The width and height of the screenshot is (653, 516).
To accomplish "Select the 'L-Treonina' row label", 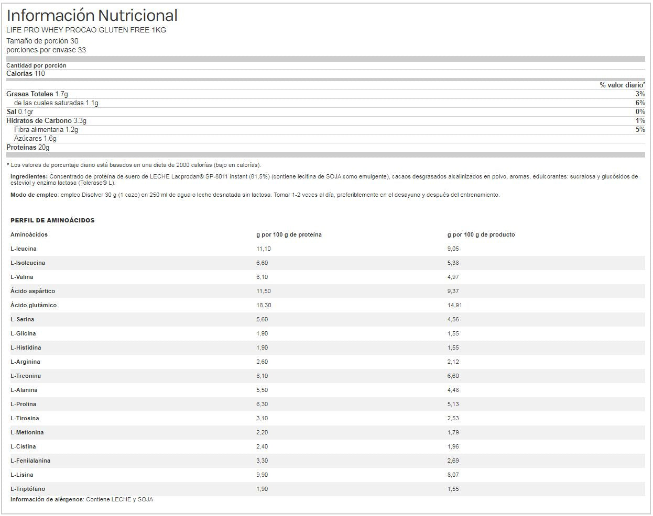I will point(26,376).
